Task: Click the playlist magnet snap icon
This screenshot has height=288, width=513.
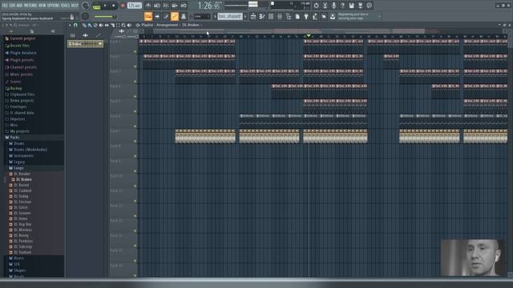Action: tap(75, 25)
